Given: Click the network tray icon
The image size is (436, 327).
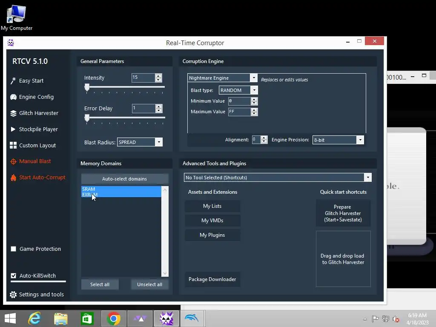Looking at the screenshot, I should (386, 319).
